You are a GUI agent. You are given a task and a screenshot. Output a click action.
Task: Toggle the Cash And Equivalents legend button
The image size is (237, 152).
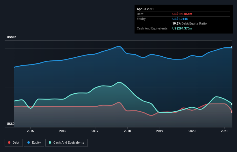tap(66, 143)
